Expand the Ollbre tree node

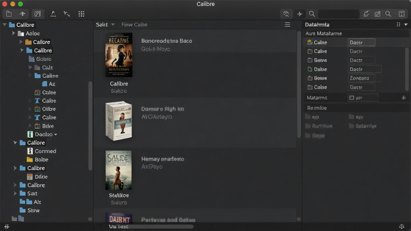pyautogui.click(x=30, y=109)
